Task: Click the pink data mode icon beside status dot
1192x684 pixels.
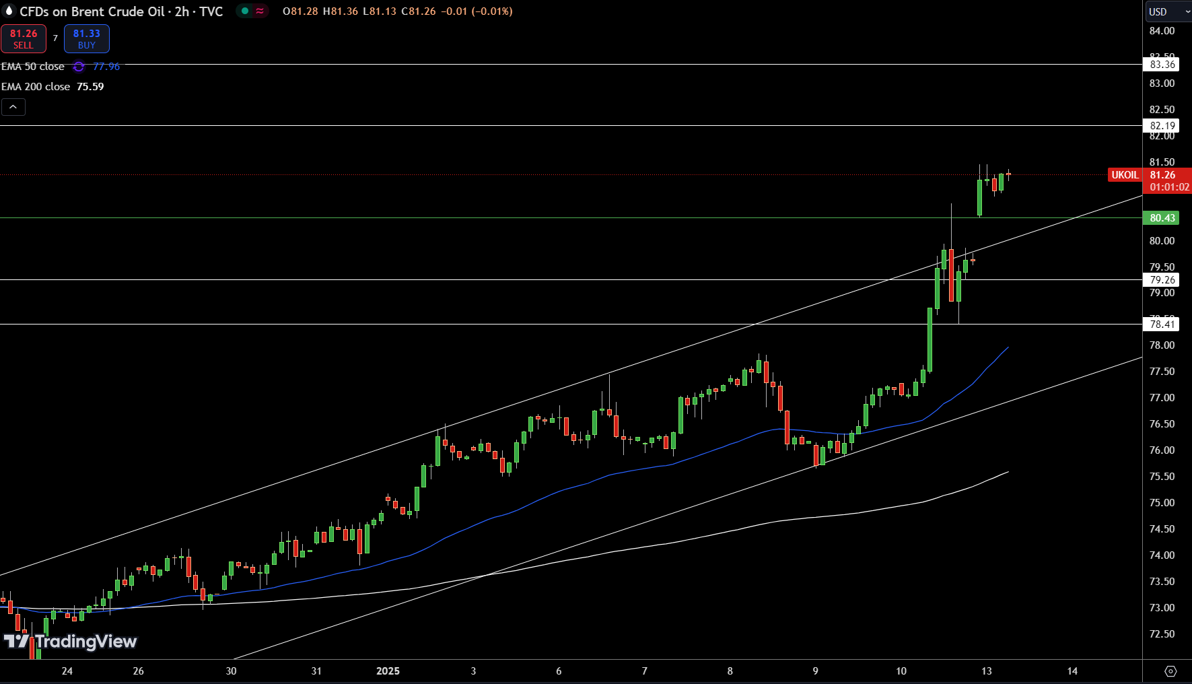Action: [x=260, y=11]
